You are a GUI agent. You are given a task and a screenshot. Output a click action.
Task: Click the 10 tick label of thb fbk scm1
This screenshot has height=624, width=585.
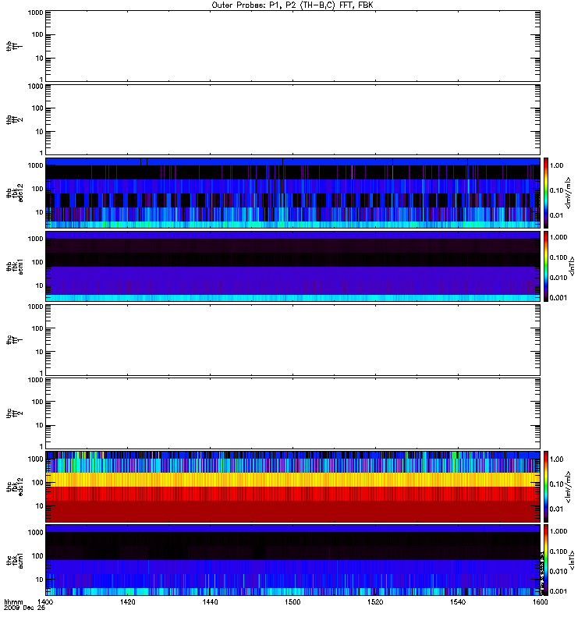(40, 285)
